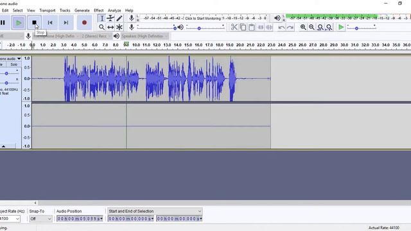The width and height of the screenshot is (411, 231).
Task: Select the Selection (I-beam) tool
Action: pos(101,18)
